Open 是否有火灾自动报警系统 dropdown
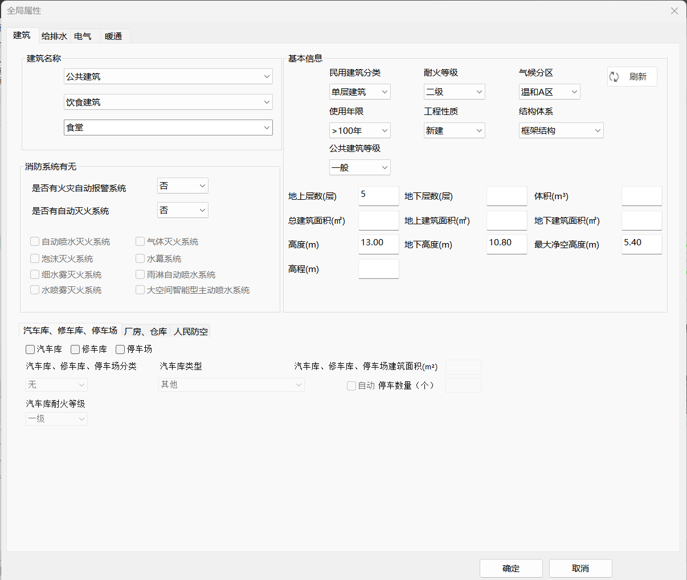This screenshot has height=580, width=687. [x=182, y=186]
